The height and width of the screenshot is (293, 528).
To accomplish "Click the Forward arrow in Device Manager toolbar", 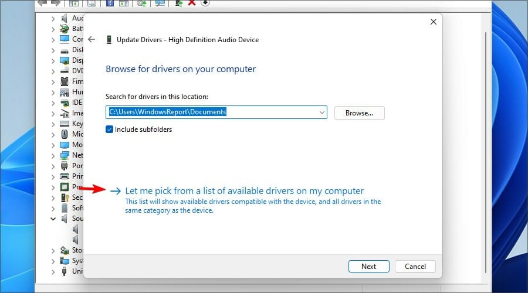I will tap(56, 3).
